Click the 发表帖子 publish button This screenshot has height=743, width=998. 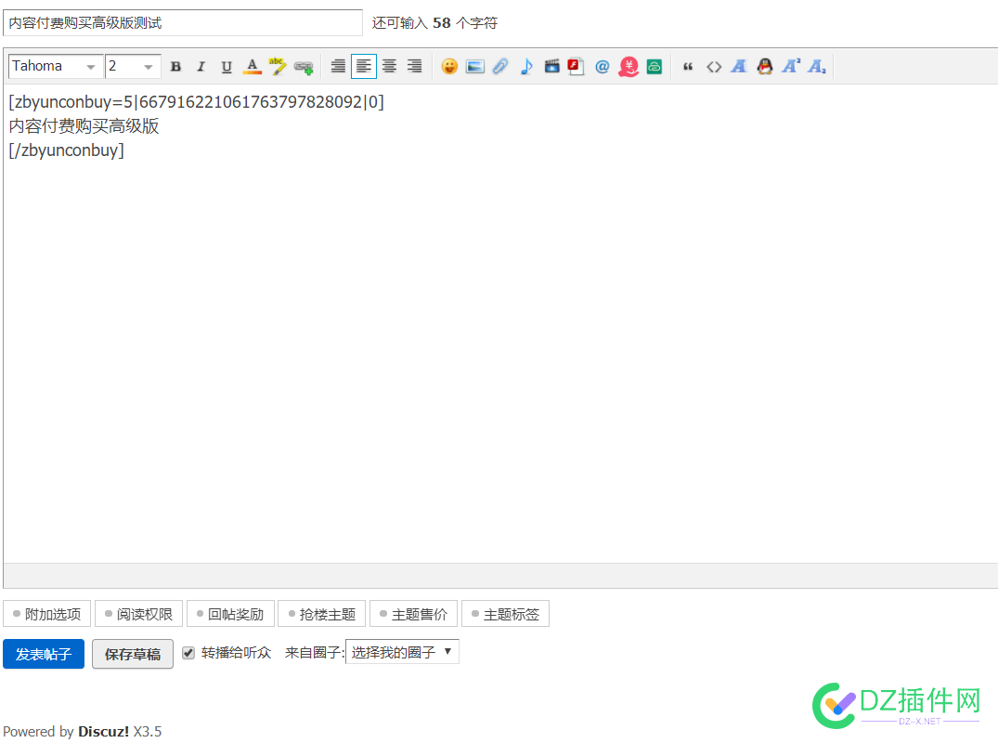click(x=43, y=653)
